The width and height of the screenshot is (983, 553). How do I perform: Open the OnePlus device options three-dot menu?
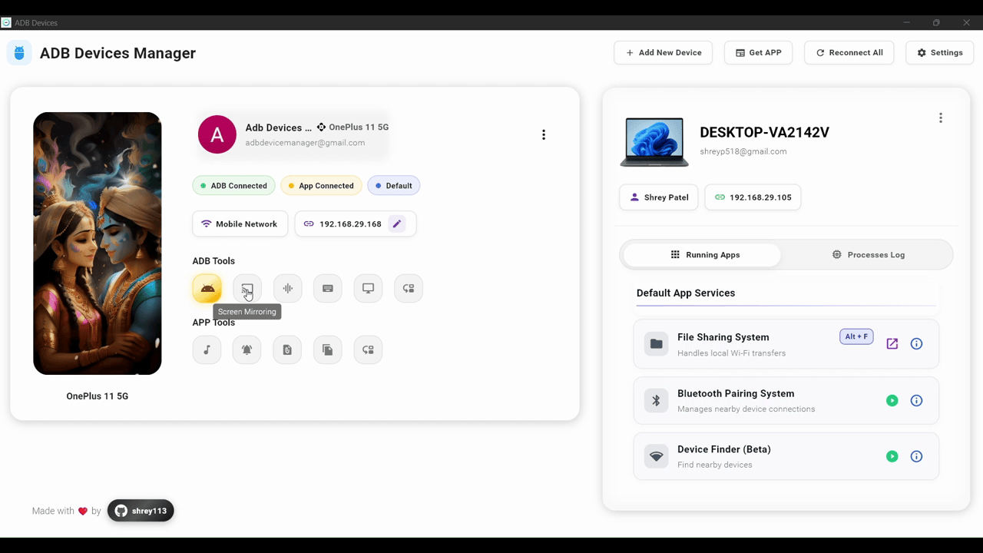(544, 134)
